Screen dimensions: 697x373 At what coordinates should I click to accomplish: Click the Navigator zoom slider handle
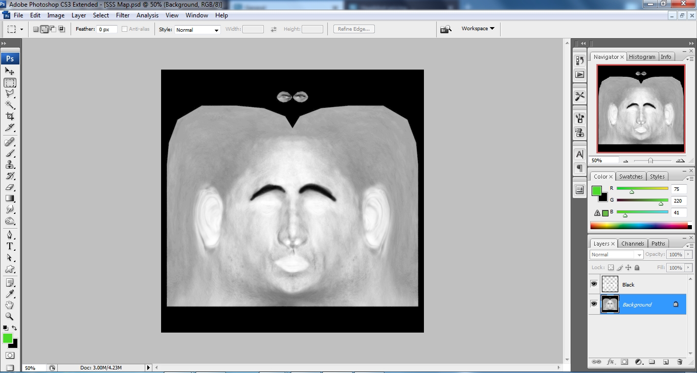[x=650, y=161]
